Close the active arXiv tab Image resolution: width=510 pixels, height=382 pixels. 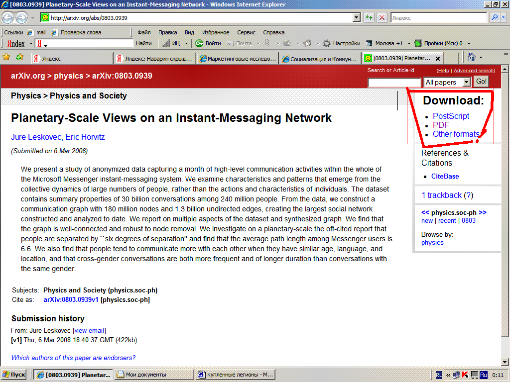438,59
